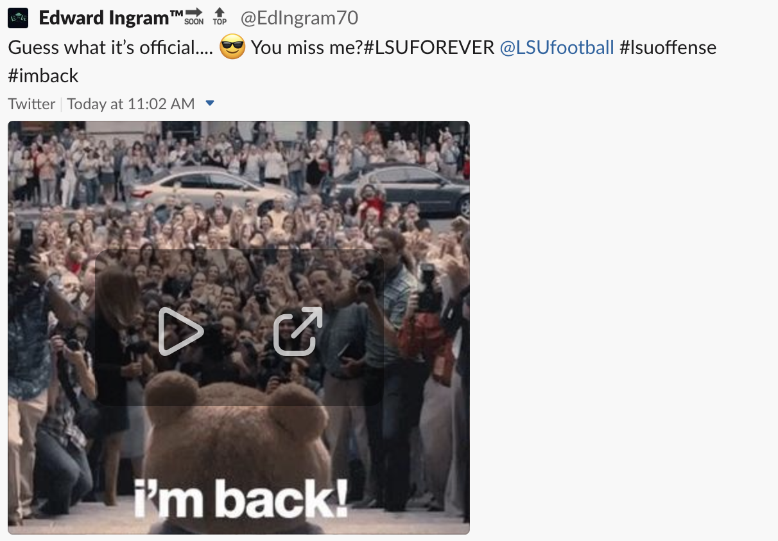Click the #imback hashtag
Screen dimensions: 778x541
43,76
